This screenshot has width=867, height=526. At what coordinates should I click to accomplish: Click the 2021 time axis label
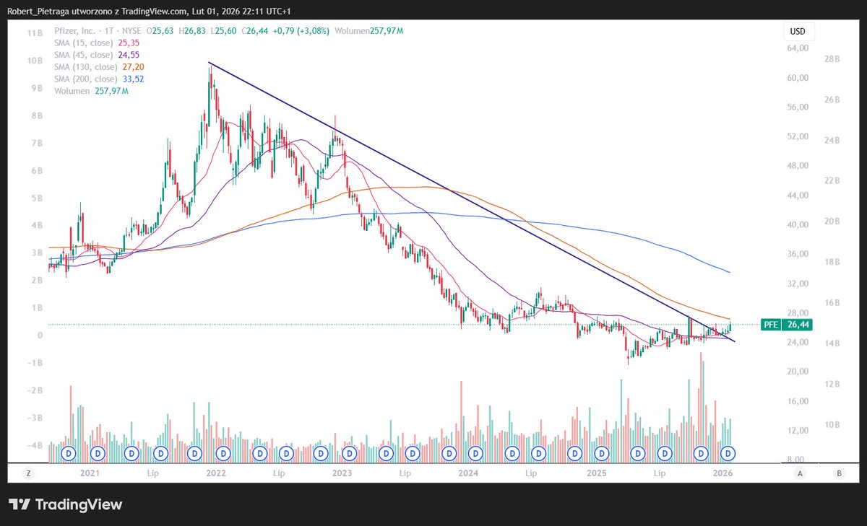(90, 473)
